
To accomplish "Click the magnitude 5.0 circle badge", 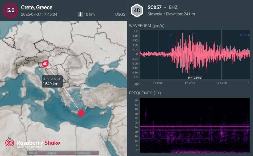I will coord(11,10).
